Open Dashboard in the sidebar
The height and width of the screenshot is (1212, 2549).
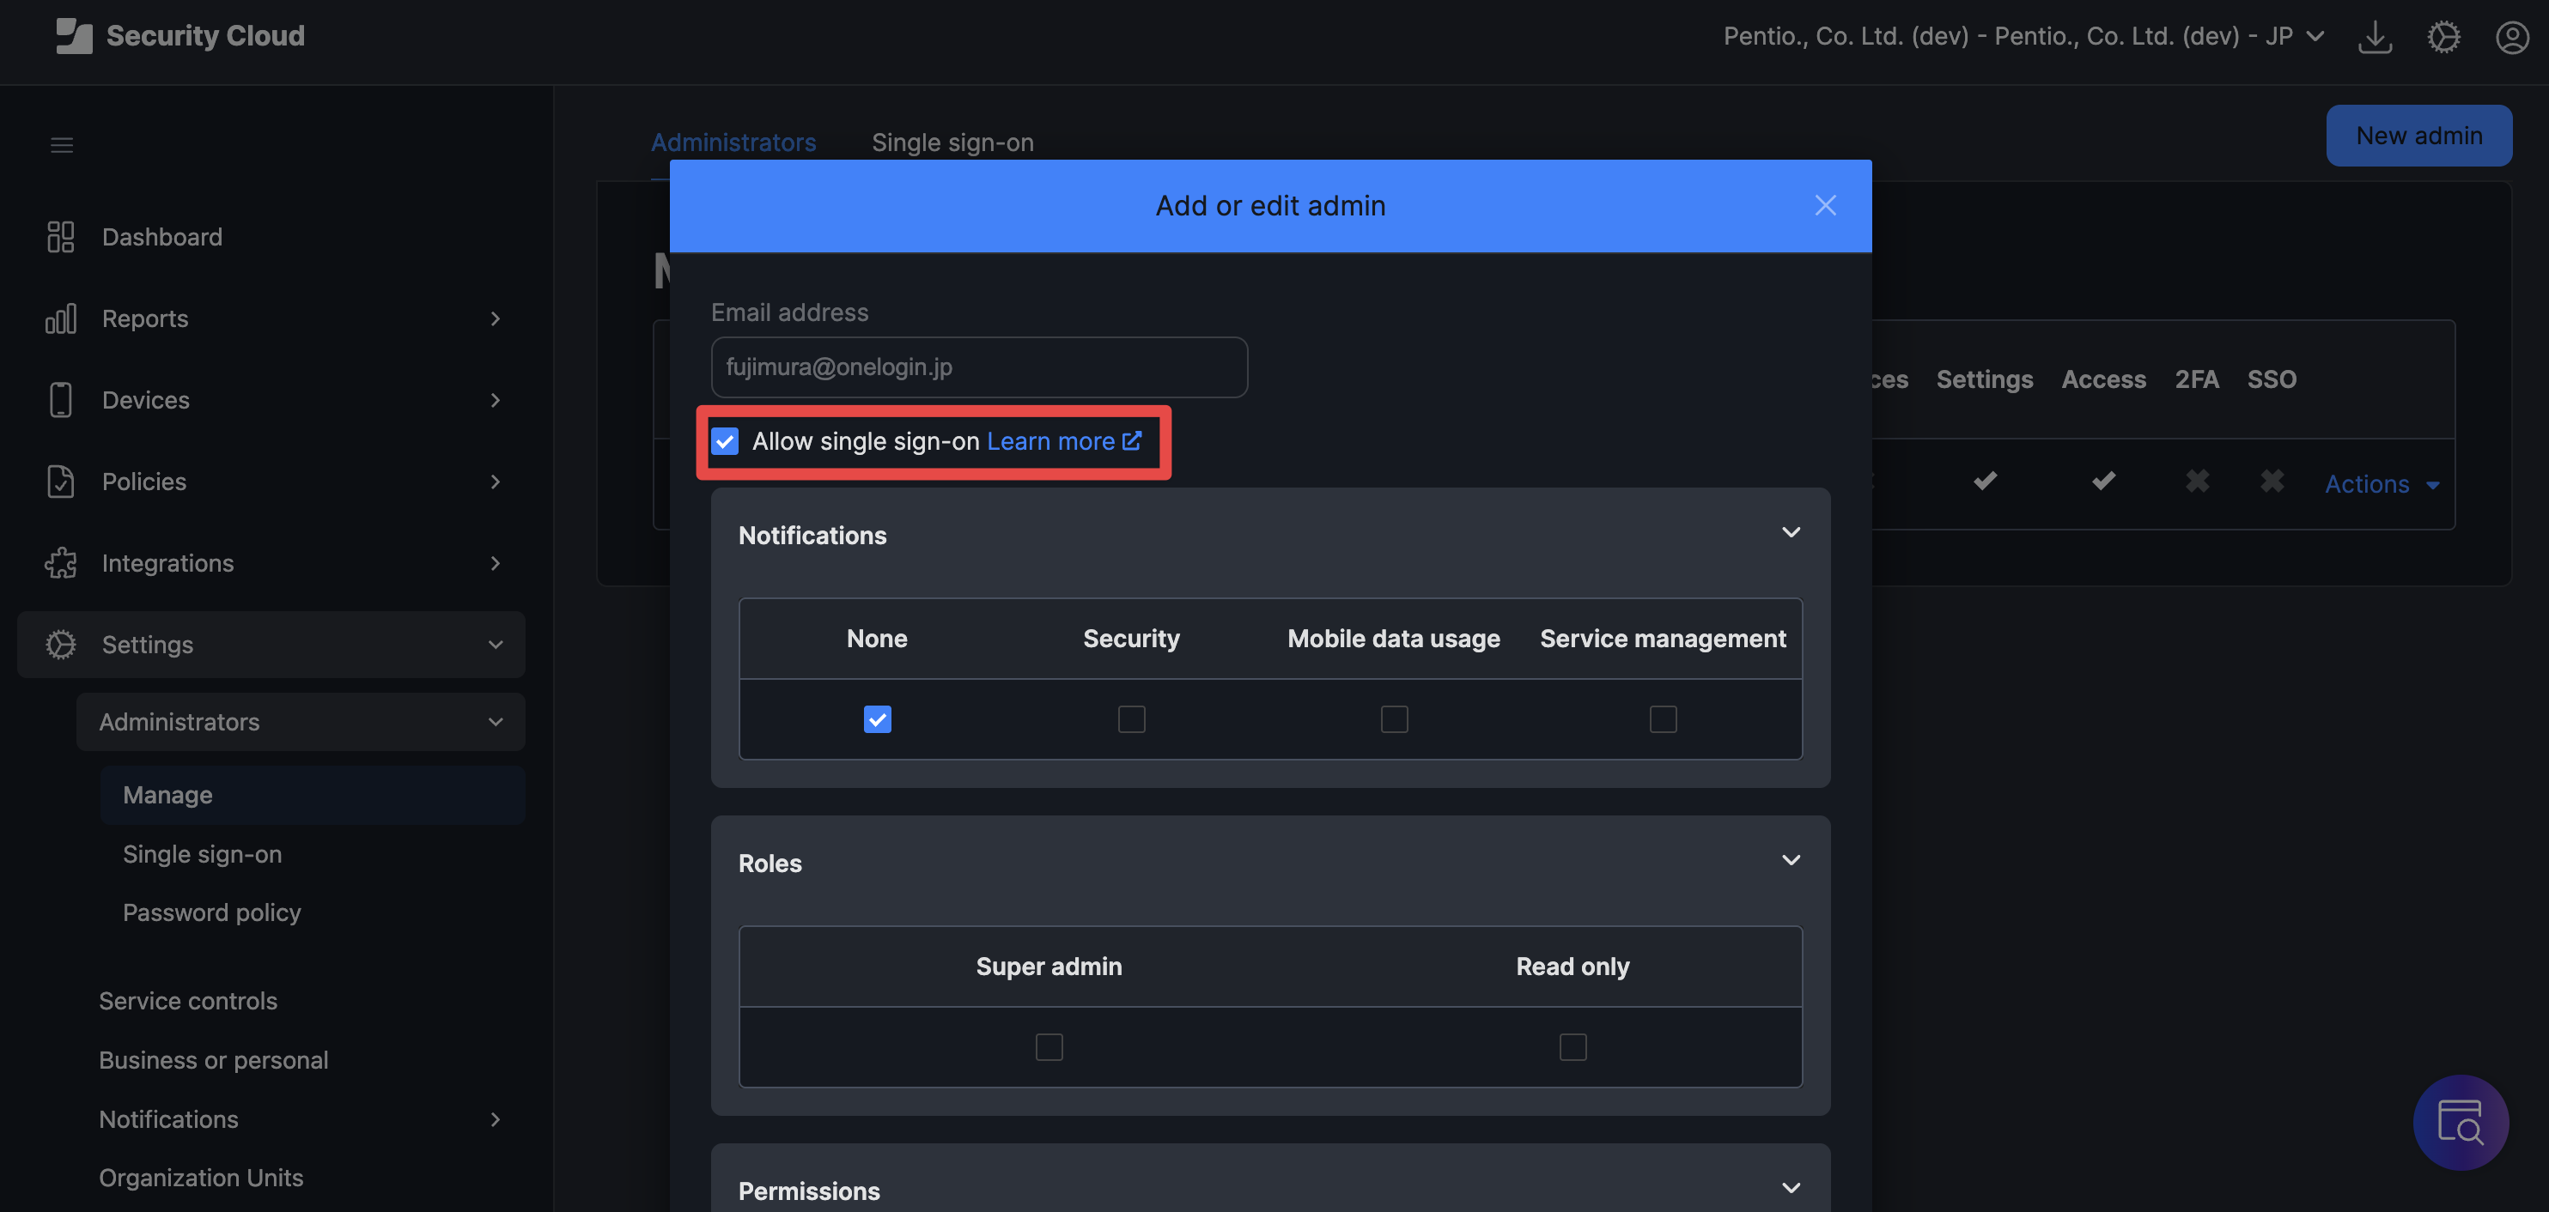(x=162, y=236)
